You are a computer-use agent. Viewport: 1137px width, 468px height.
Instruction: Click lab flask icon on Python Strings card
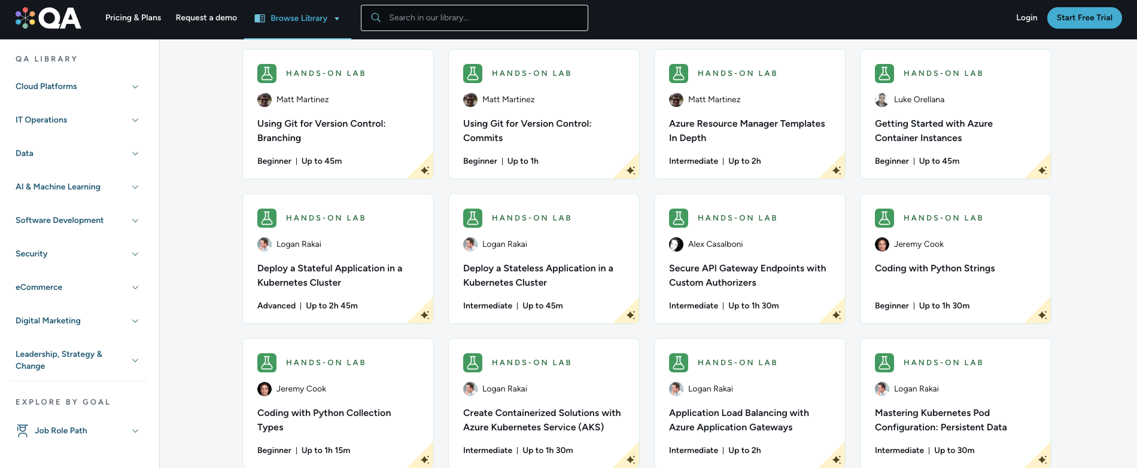884,218
